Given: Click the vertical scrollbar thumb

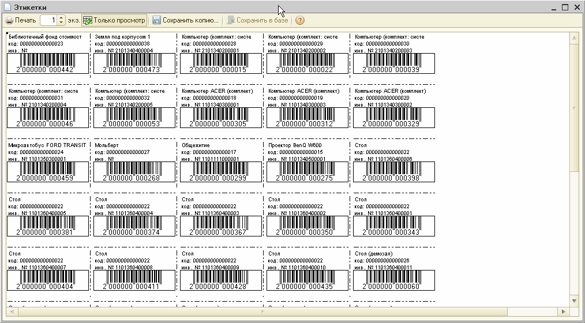Looking at the screenshot, I should (574, 108).
